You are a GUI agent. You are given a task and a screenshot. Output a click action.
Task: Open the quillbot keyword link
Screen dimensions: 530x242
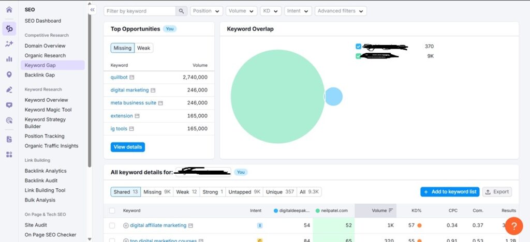tap(119, 77)
